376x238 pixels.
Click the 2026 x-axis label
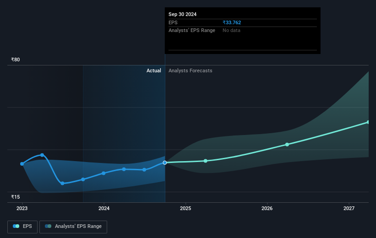tap(267, 209)
